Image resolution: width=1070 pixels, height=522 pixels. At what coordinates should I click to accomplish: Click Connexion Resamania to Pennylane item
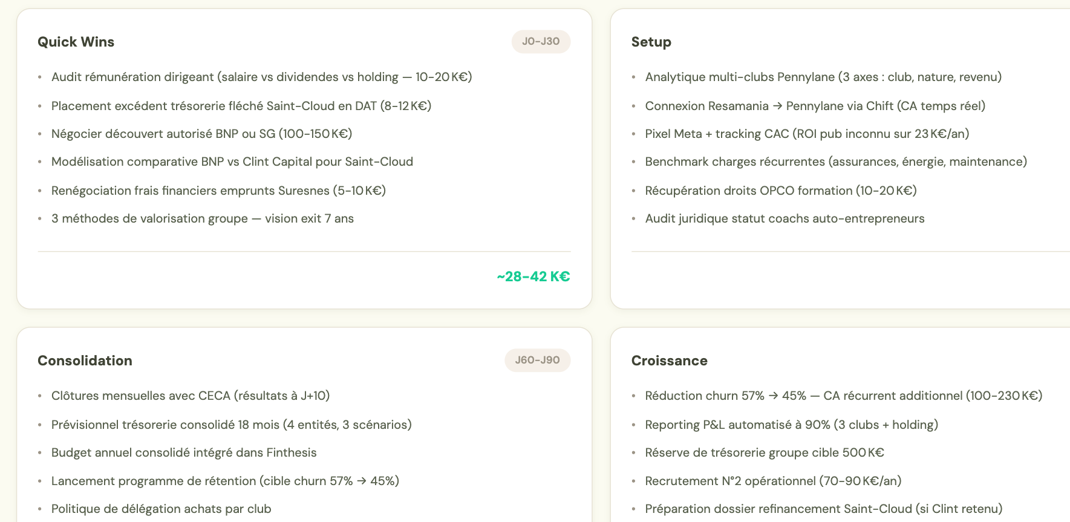815,106
